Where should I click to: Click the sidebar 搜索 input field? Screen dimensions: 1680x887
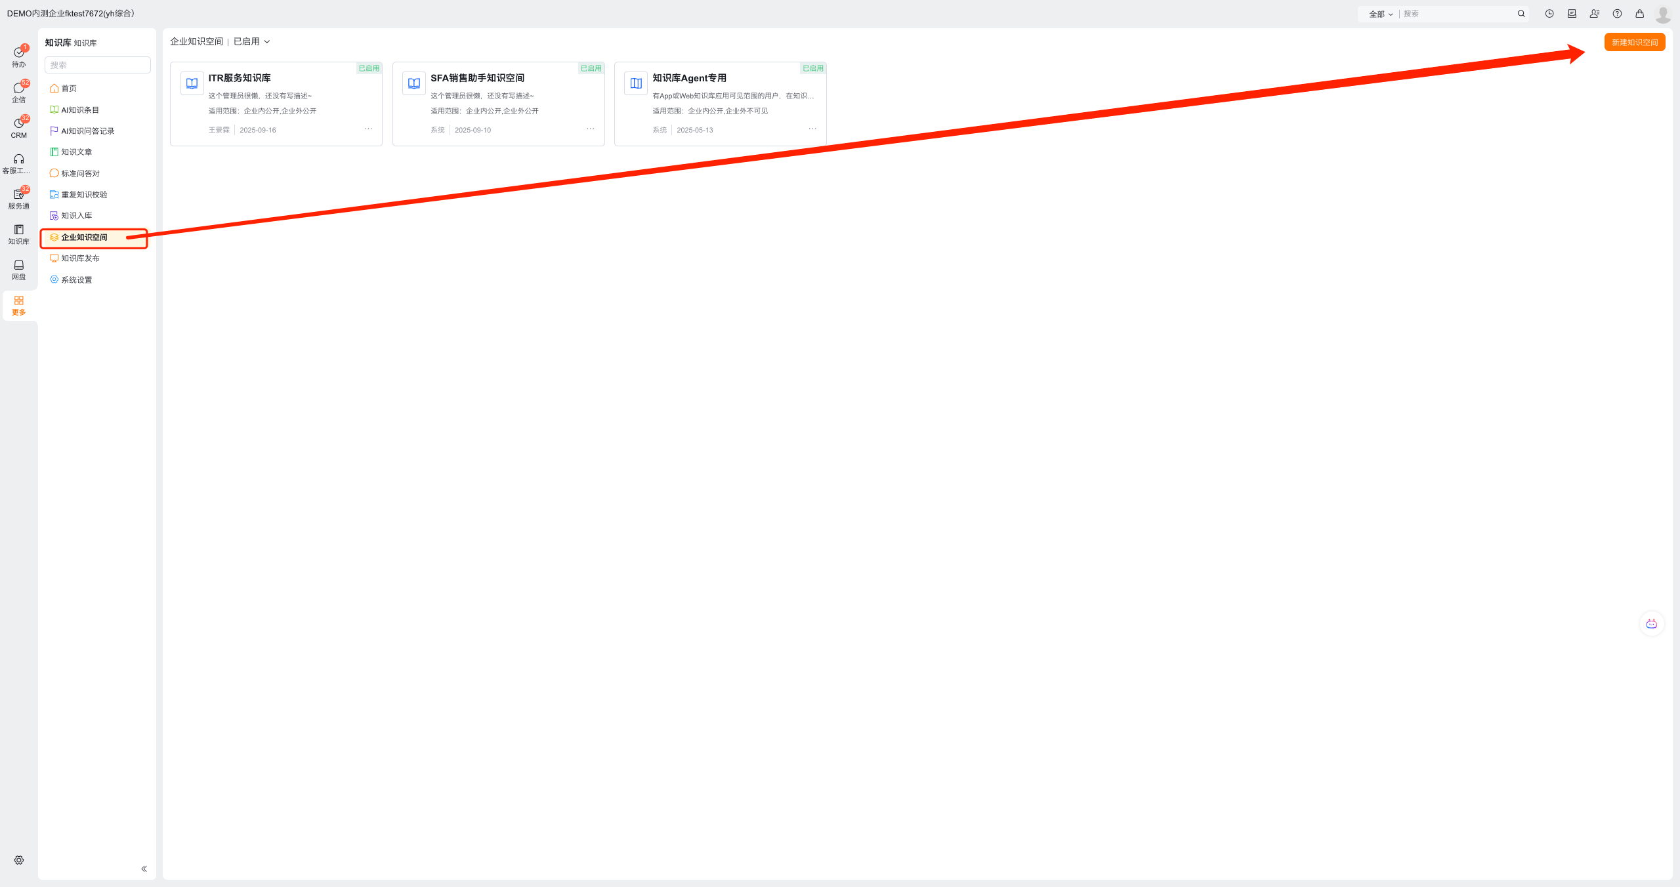[97, 65]
